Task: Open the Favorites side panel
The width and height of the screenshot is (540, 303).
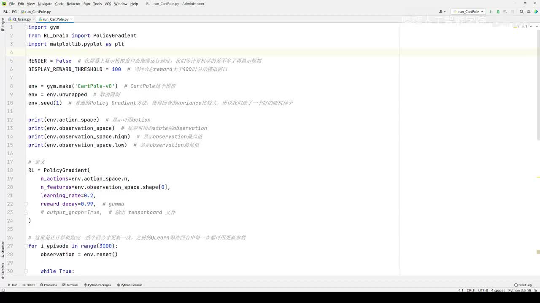Action: coord(3,270)
